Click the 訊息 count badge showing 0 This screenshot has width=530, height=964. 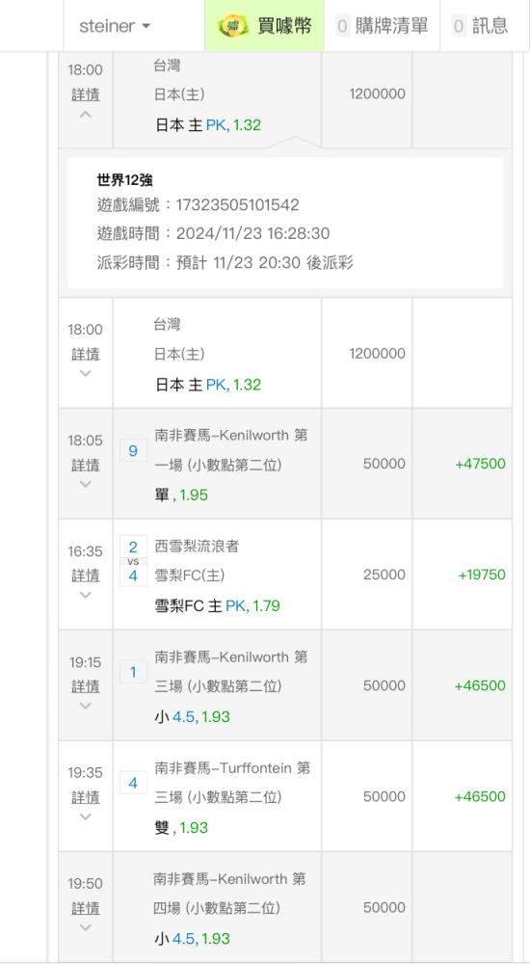click(459, 26)
